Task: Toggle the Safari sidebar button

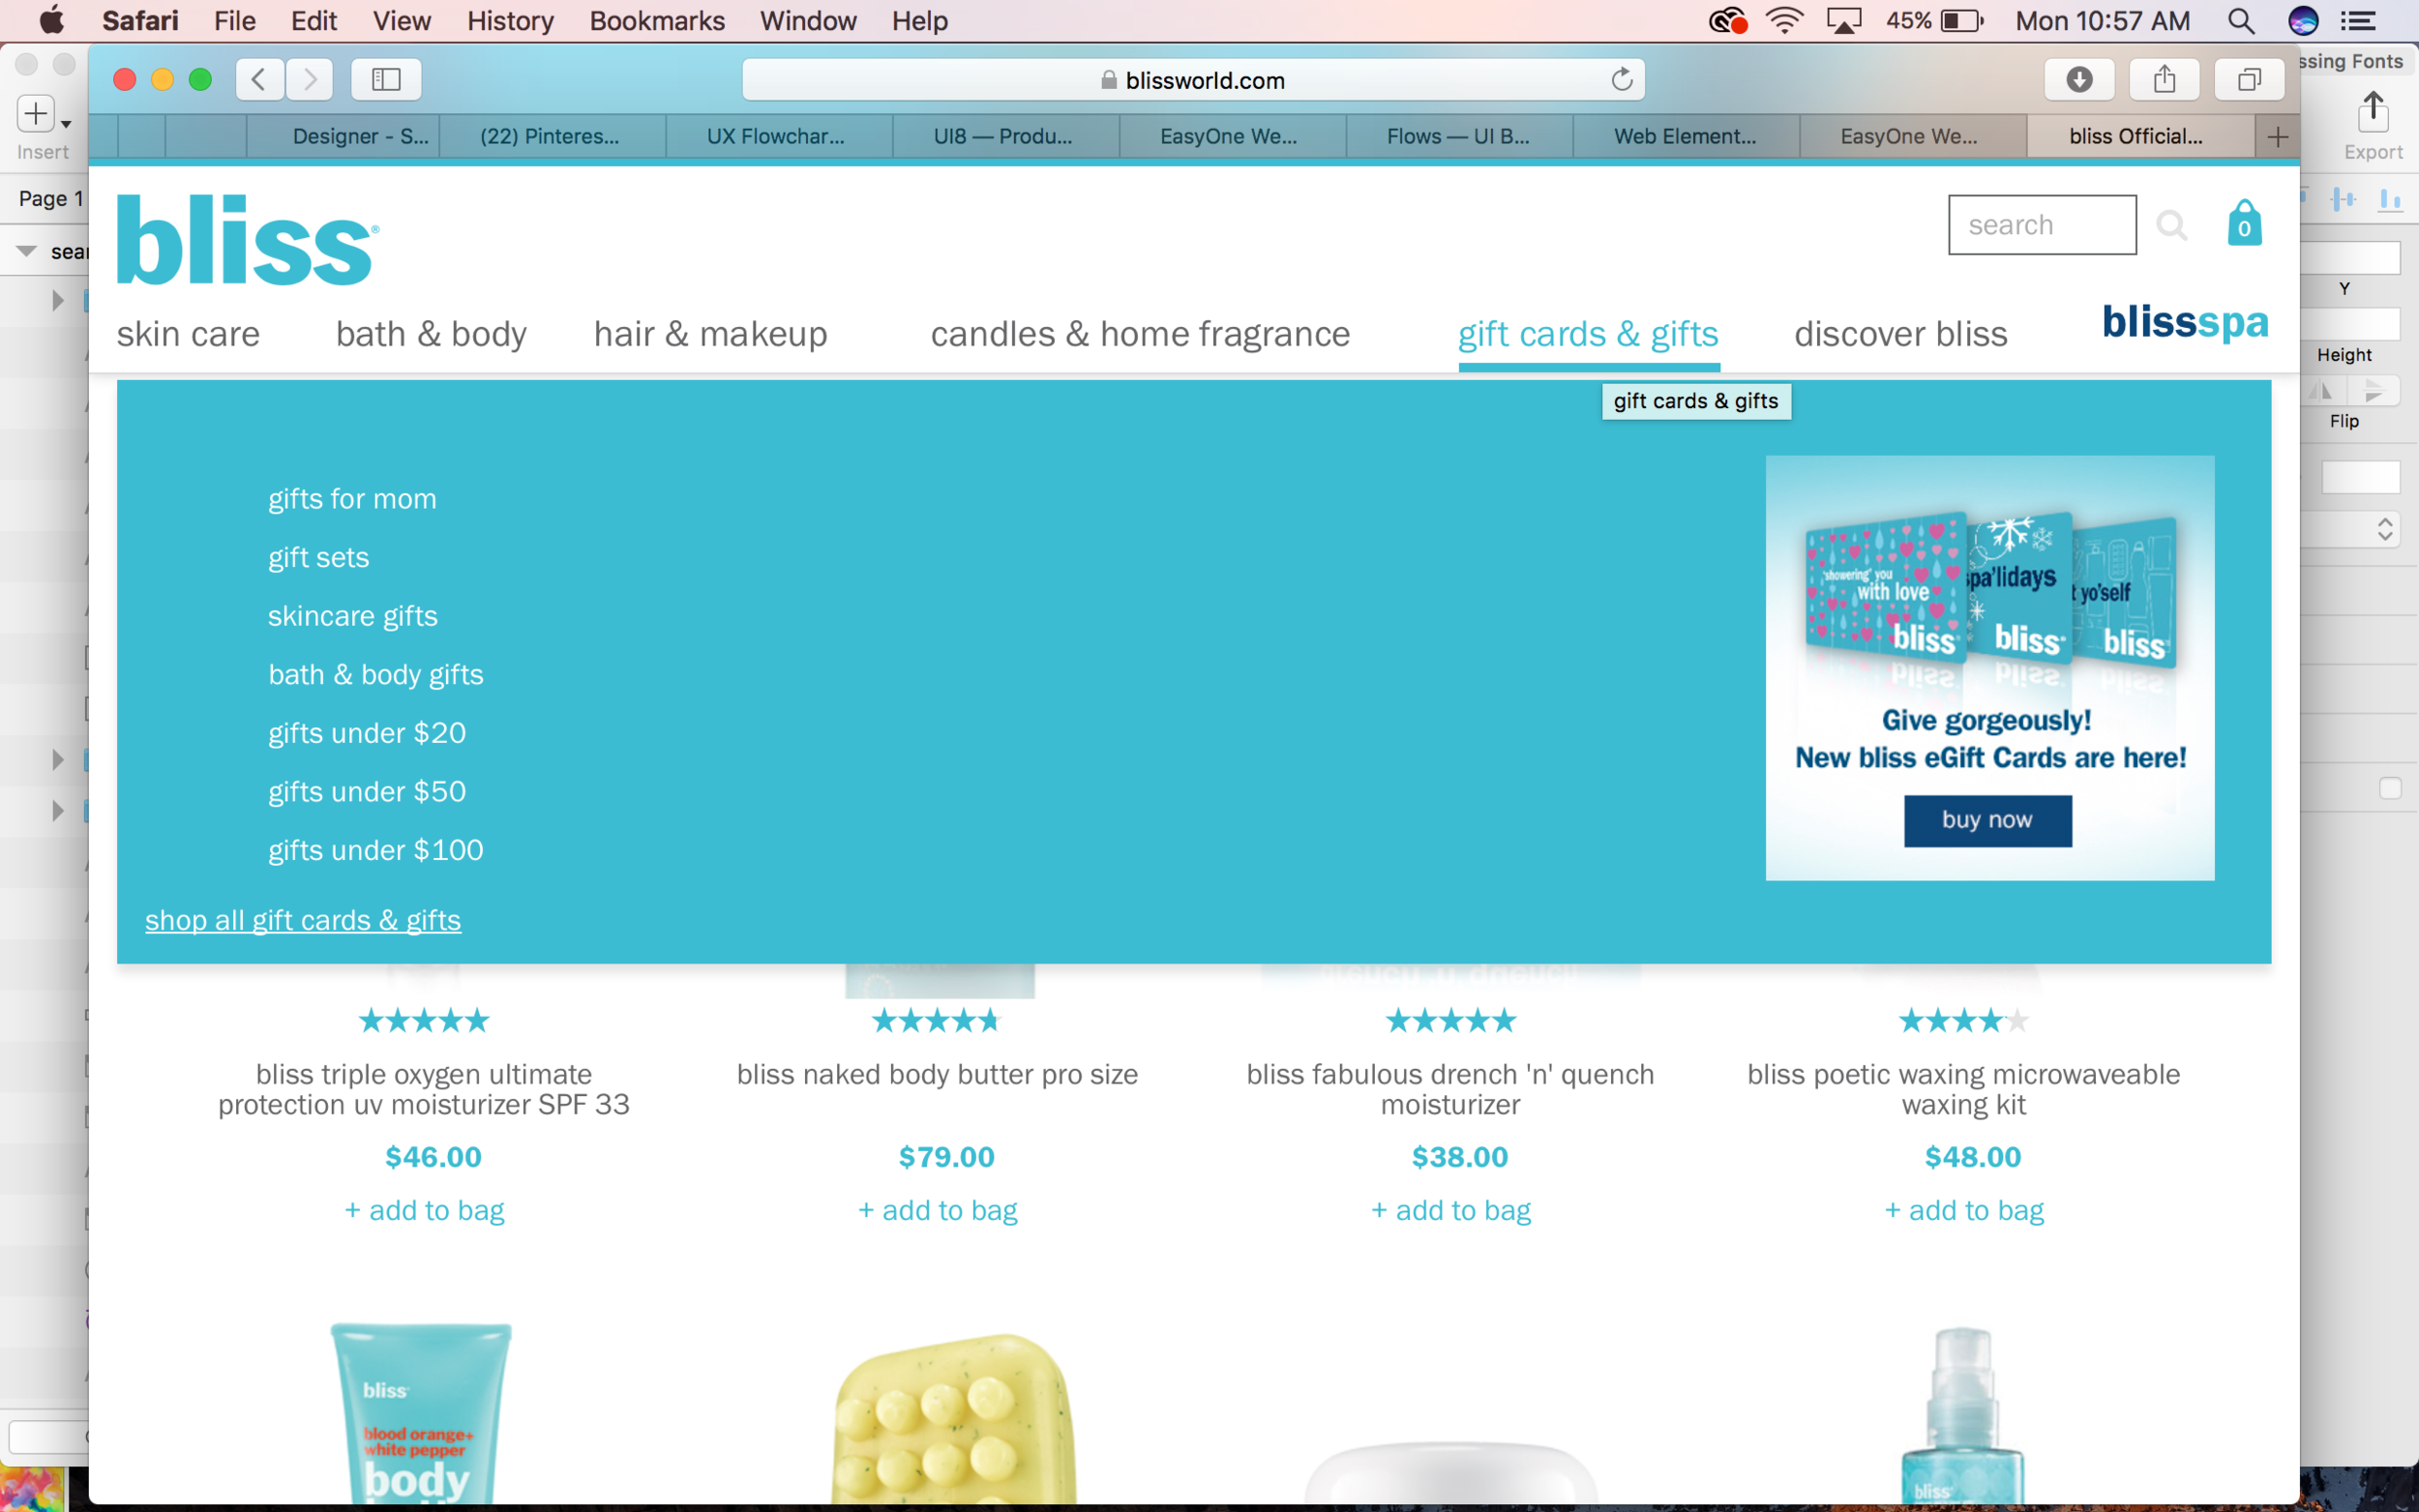Action: (x=386, y=79)
